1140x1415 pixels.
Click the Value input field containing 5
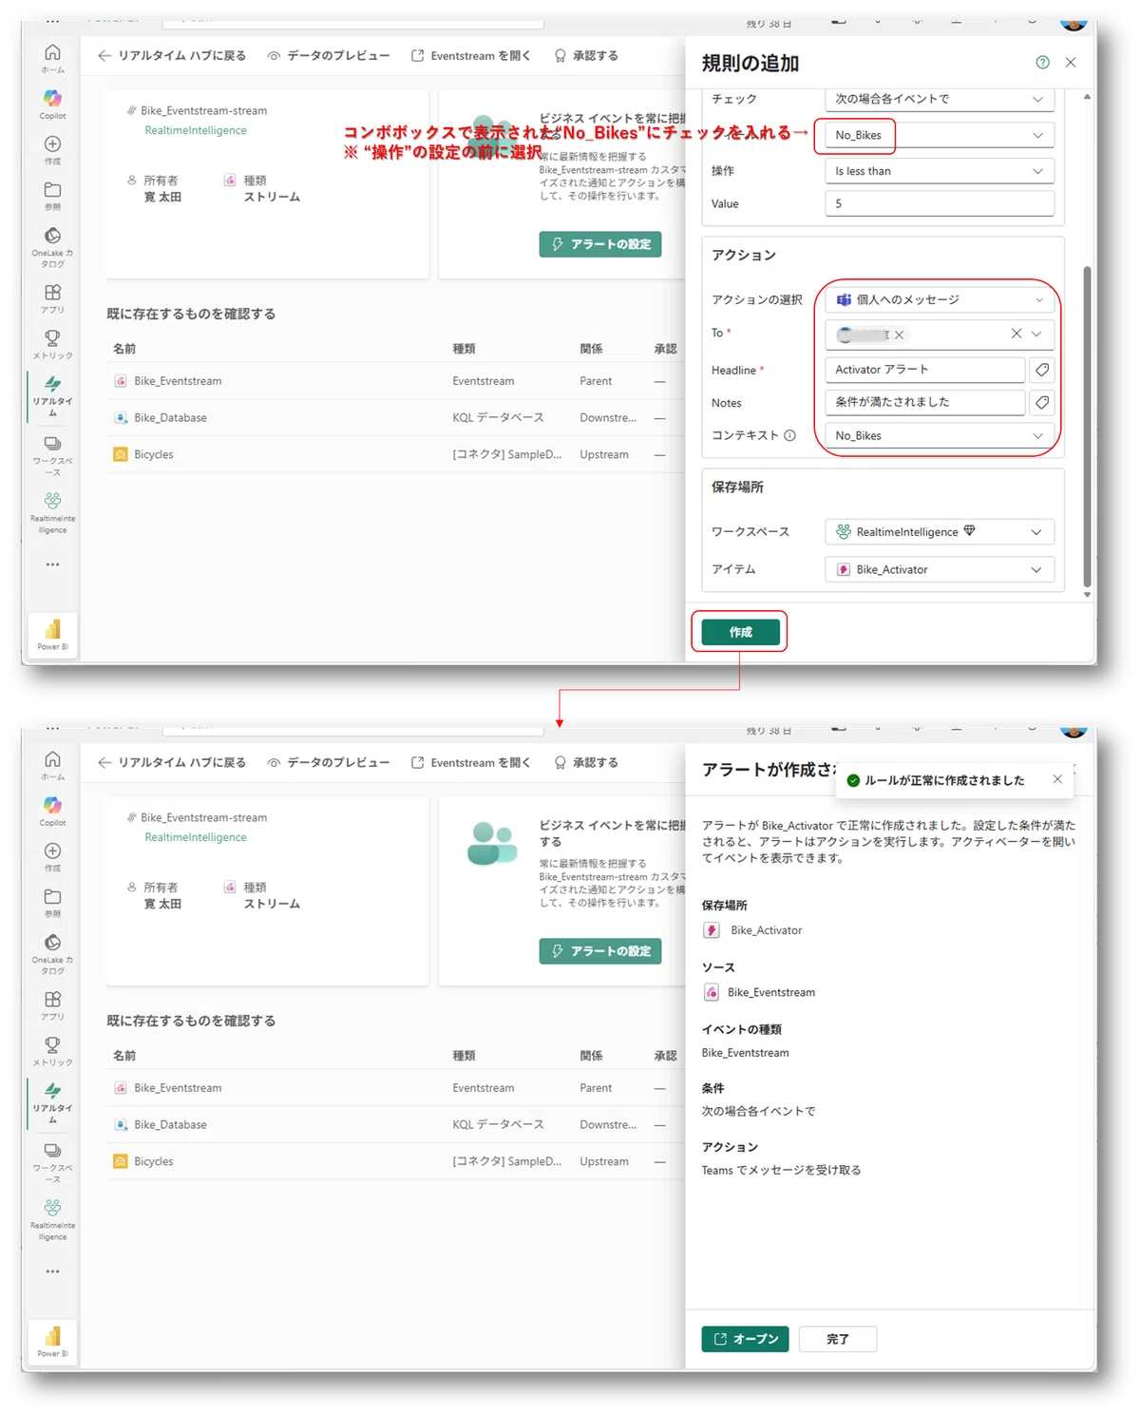(x=940, y=203)
